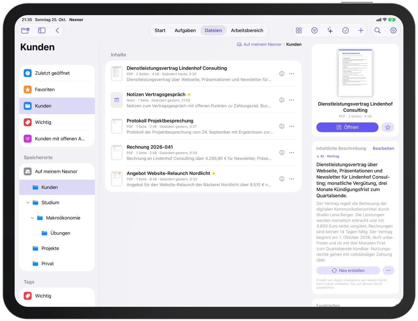Viewport: 418px width, 321px height.
Task: Create a new folder with the toolbar icon
Action: pyautogui.click(x=25, y=31)
